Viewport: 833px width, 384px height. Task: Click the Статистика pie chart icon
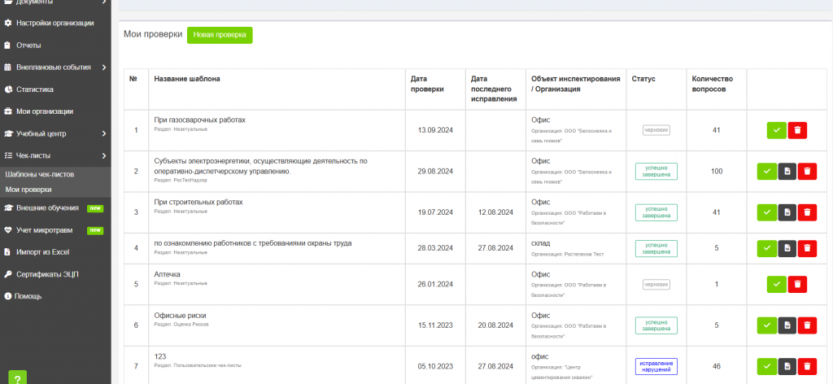8,89
